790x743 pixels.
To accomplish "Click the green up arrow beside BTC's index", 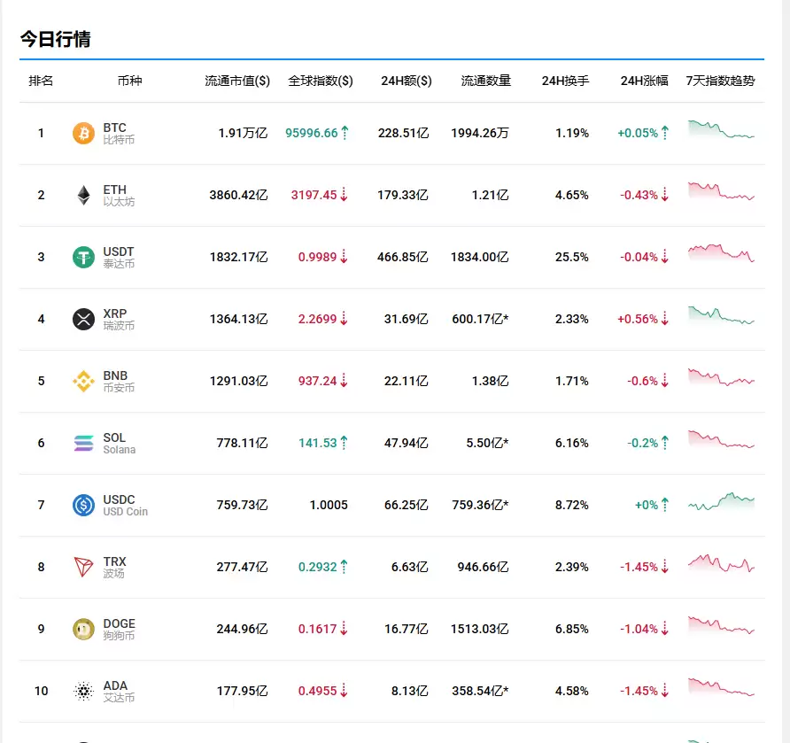I will pos(345,131).
